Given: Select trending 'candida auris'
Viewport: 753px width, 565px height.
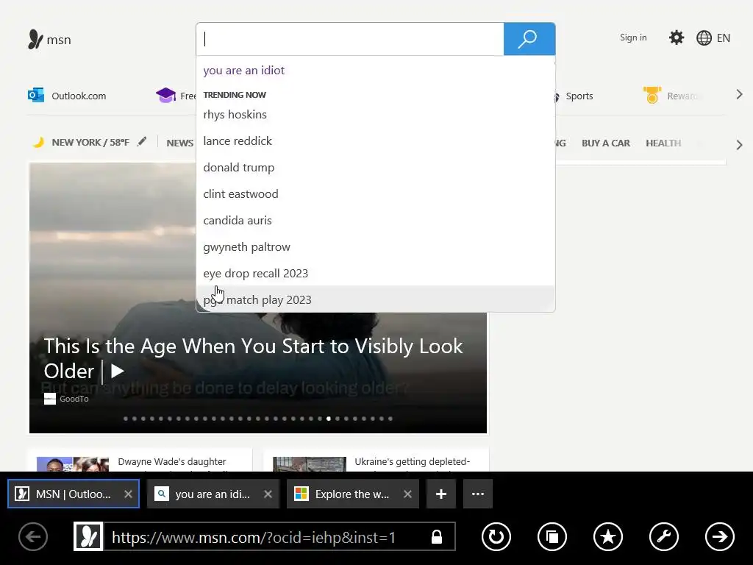Looking at the screenshot, I should 376,220.
